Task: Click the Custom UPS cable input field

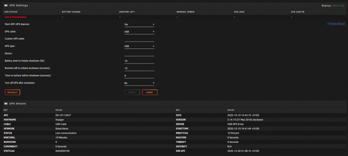Action: click(139, 39)
